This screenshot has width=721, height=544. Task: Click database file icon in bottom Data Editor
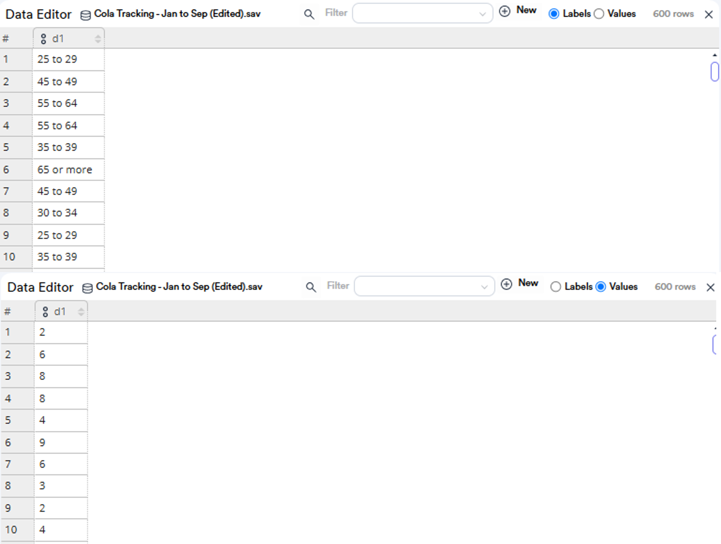coord(87,288)
